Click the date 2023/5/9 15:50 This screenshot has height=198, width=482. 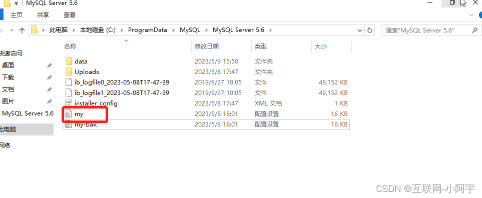(216, 61)
